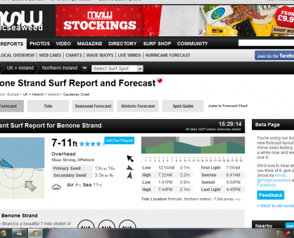Screen dimensions: 294x238
Task: Switch to the Tide tab
Action: click(x=48, y=106)
